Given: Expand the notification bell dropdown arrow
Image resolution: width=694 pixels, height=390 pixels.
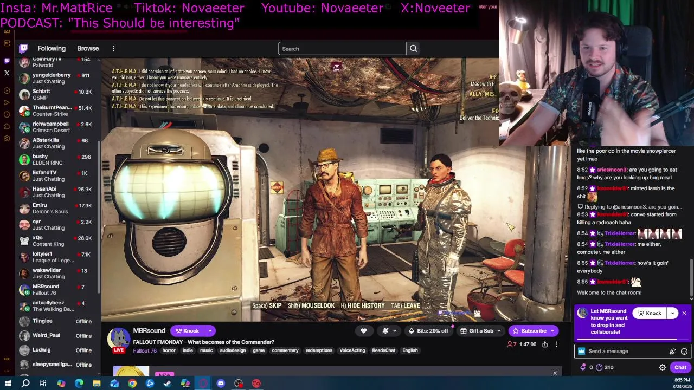Looking at the screenshot, I should [x=395, y=331].
